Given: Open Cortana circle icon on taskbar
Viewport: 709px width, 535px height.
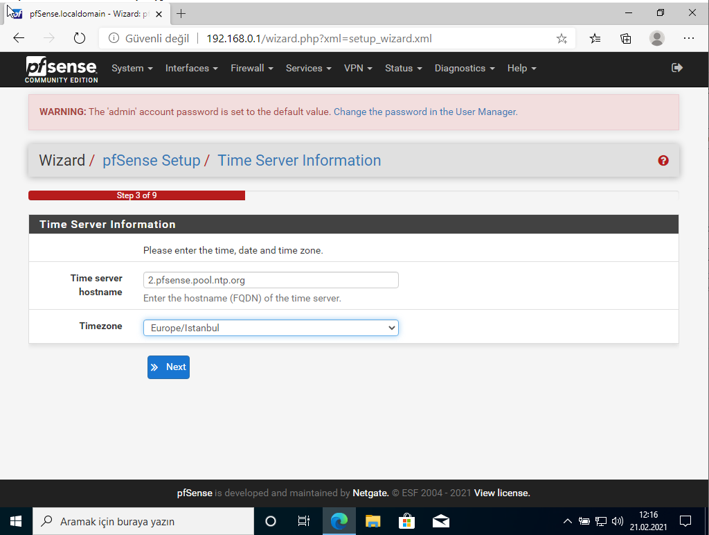Looking at the screenshot, I should click(271, 521).
